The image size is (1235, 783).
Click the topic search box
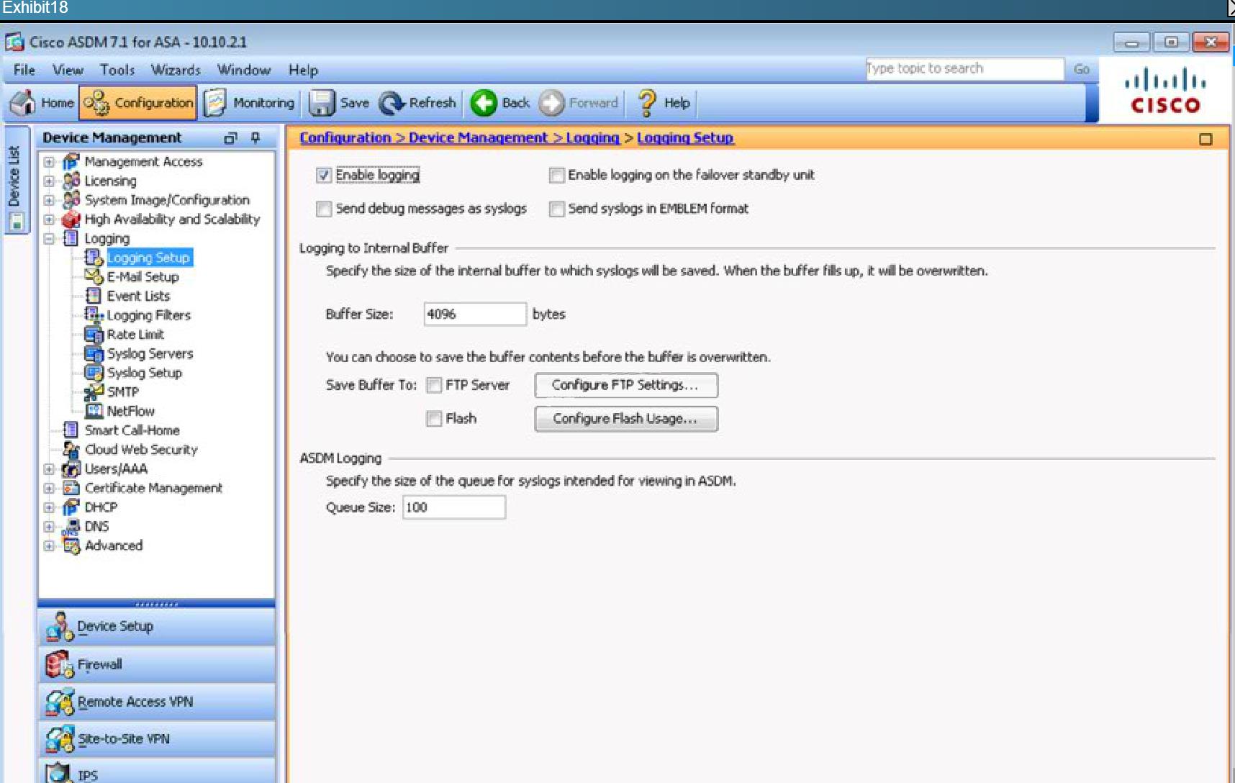(964, 68)
